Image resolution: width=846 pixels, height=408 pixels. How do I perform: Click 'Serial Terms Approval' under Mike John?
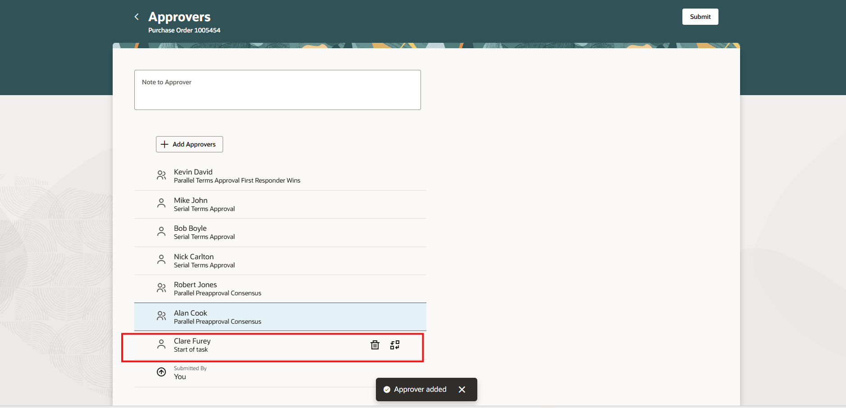tap(205, 209)
